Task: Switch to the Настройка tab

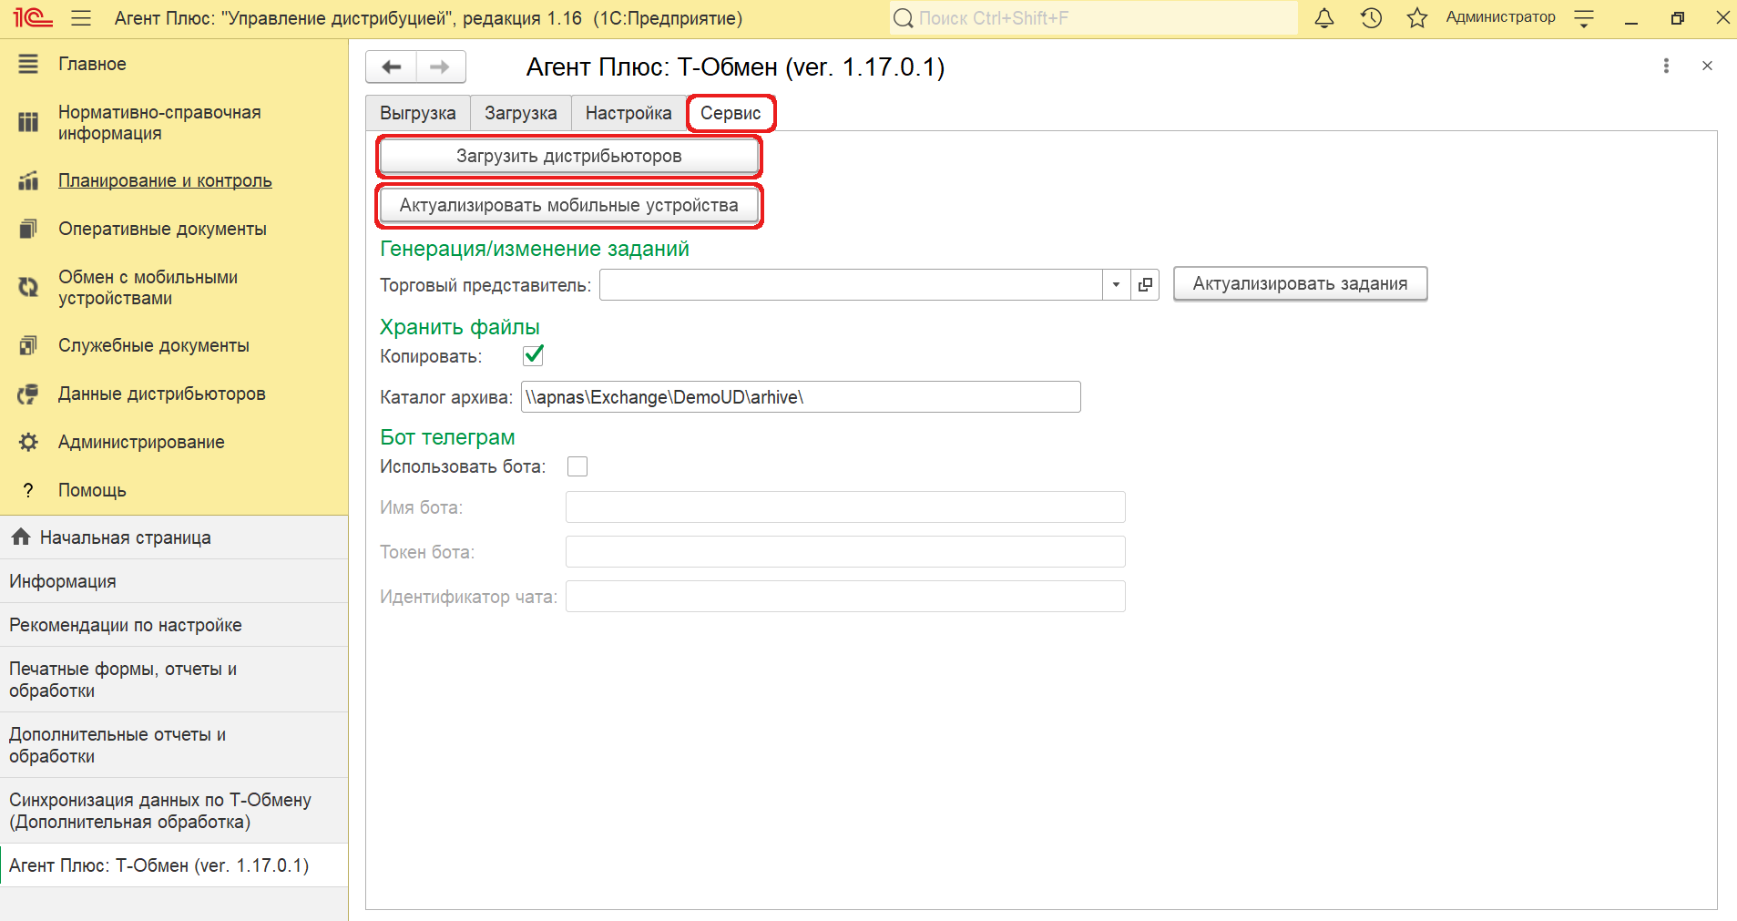Action: 628,113
